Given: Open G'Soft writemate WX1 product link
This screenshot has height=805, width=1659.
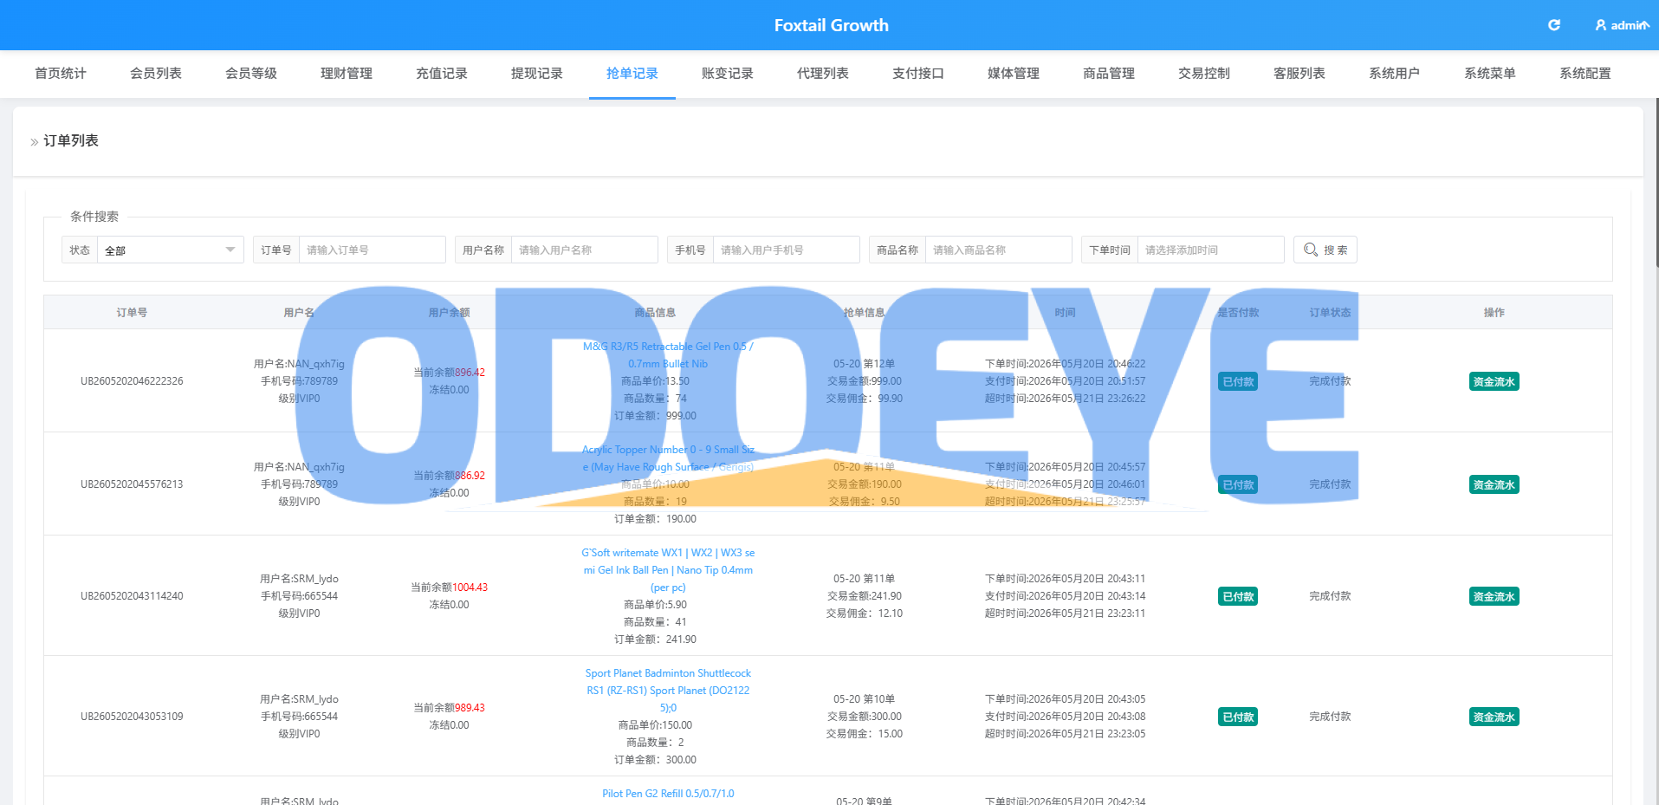Looking at the screenshot, I should click(x=668, y=570).
